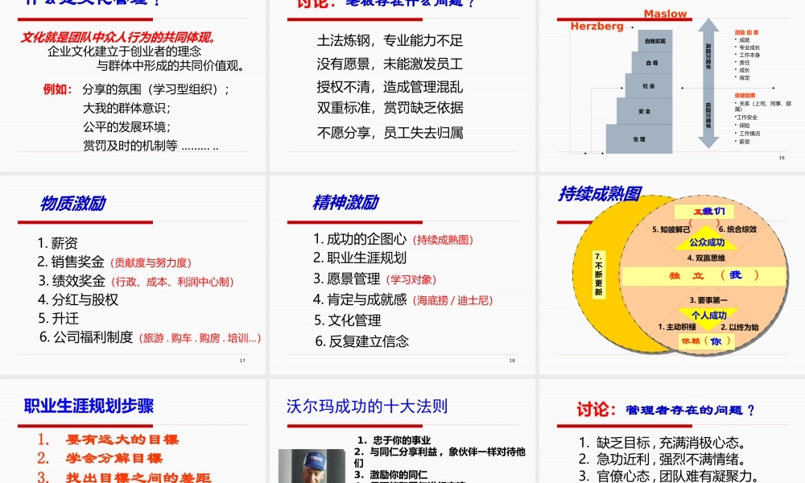805x483 pixels.
Task: Click item 2. 急功近利,强烈不满情绪
Action: pos(662,459)
